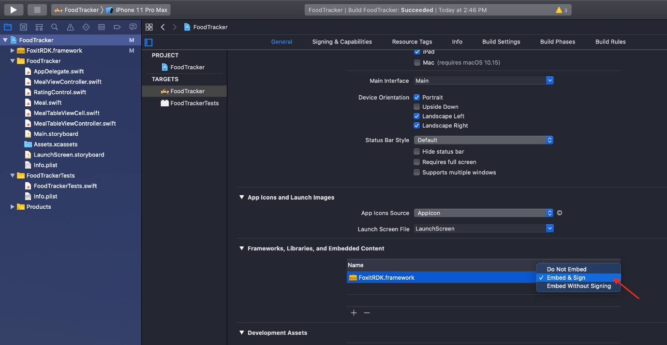
Task: Open the Info tab
Action: coord(457,42)
